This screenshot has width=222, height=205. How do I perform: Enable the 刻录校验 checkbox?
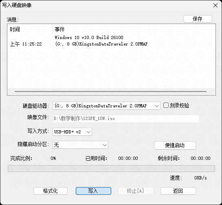(166, 105)
